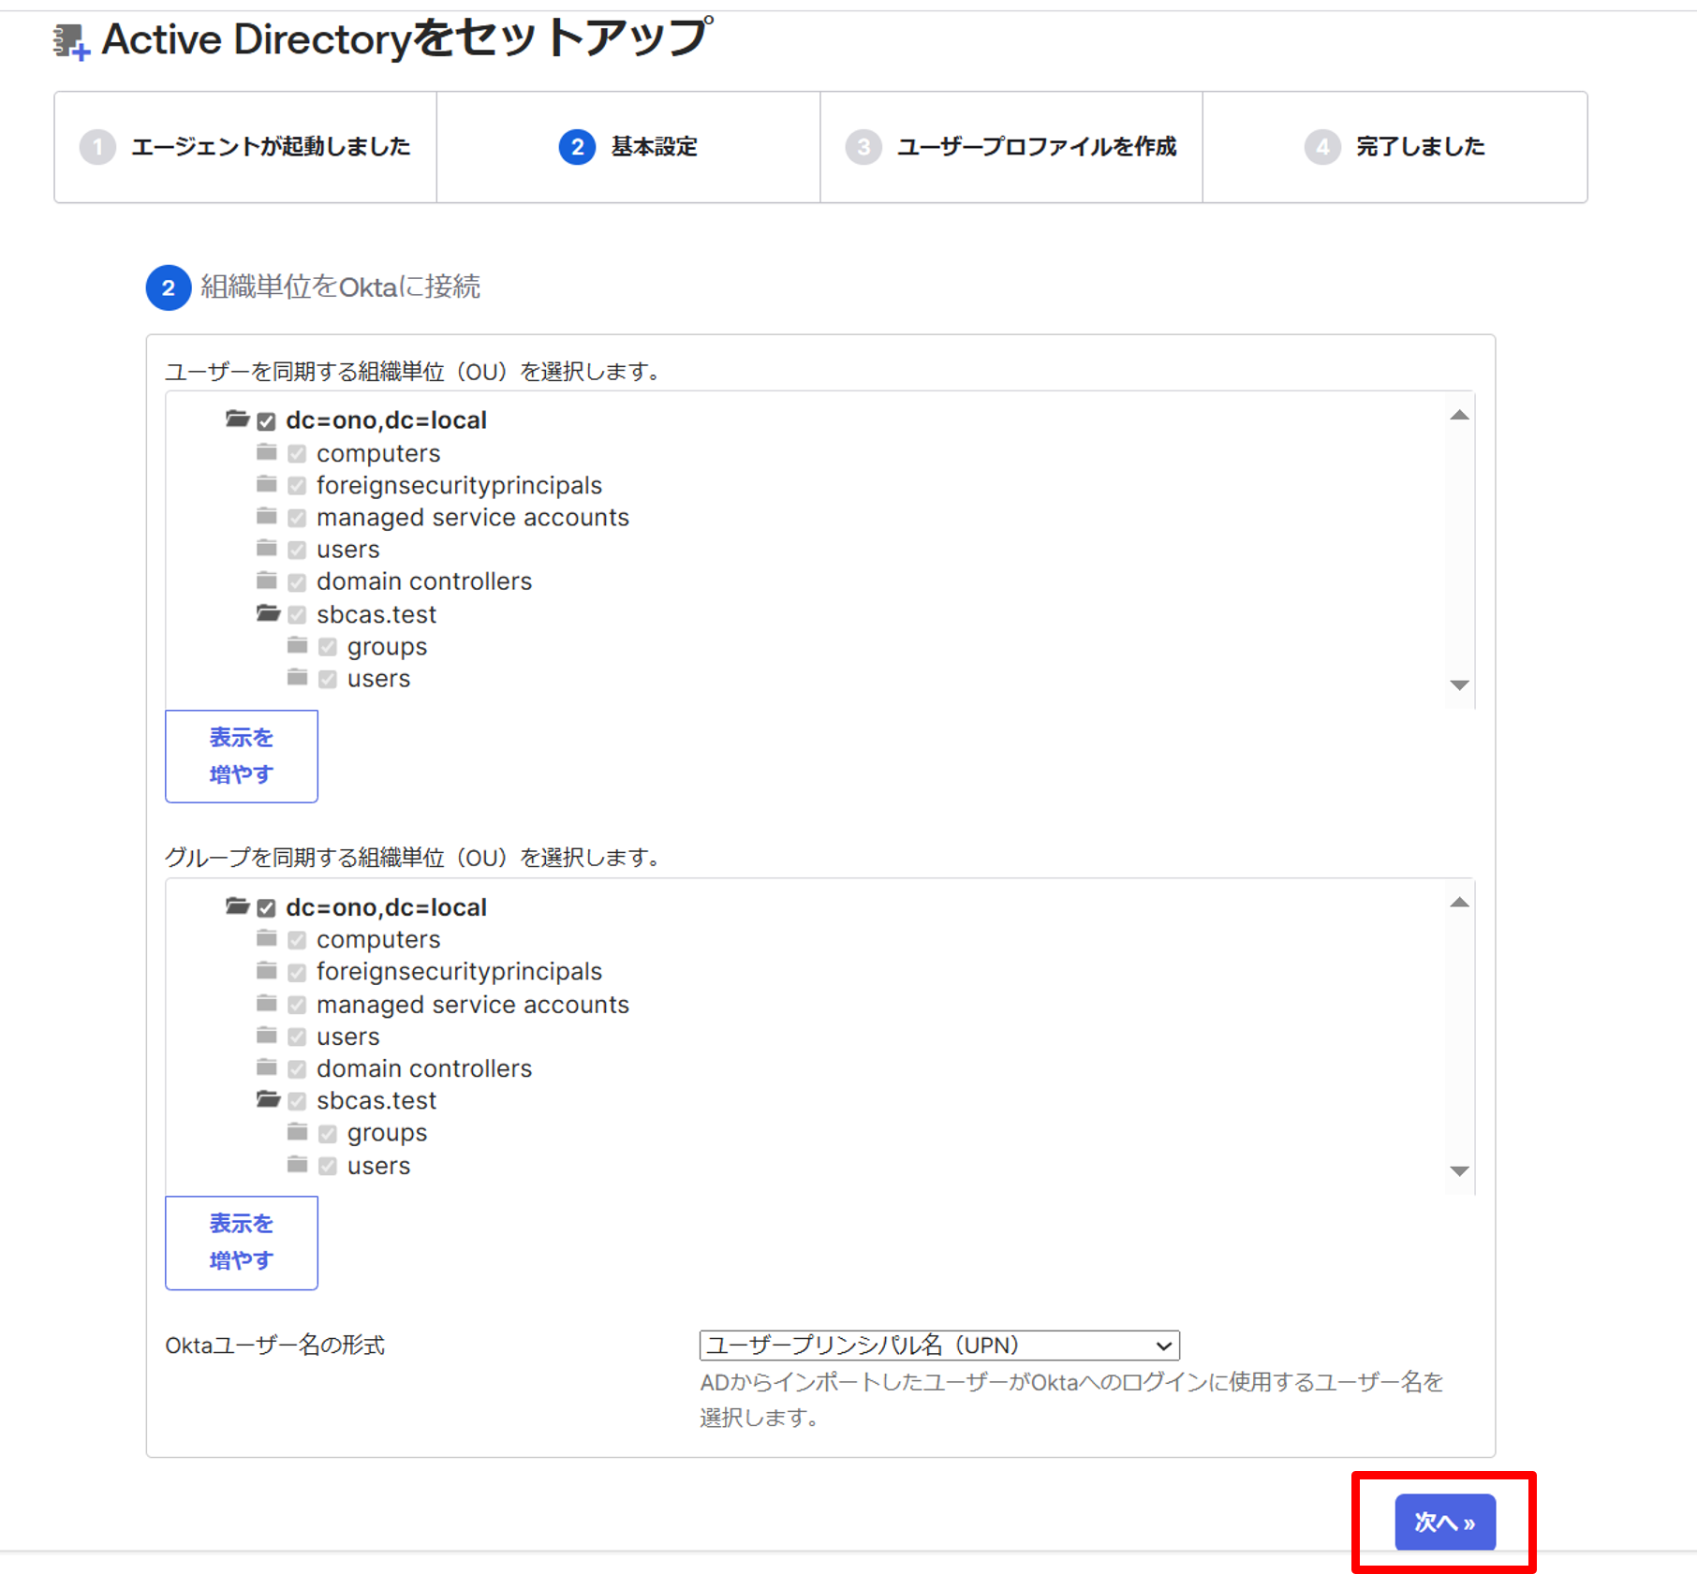Click 表示を増やす button under user OU tree

point(242,756)
